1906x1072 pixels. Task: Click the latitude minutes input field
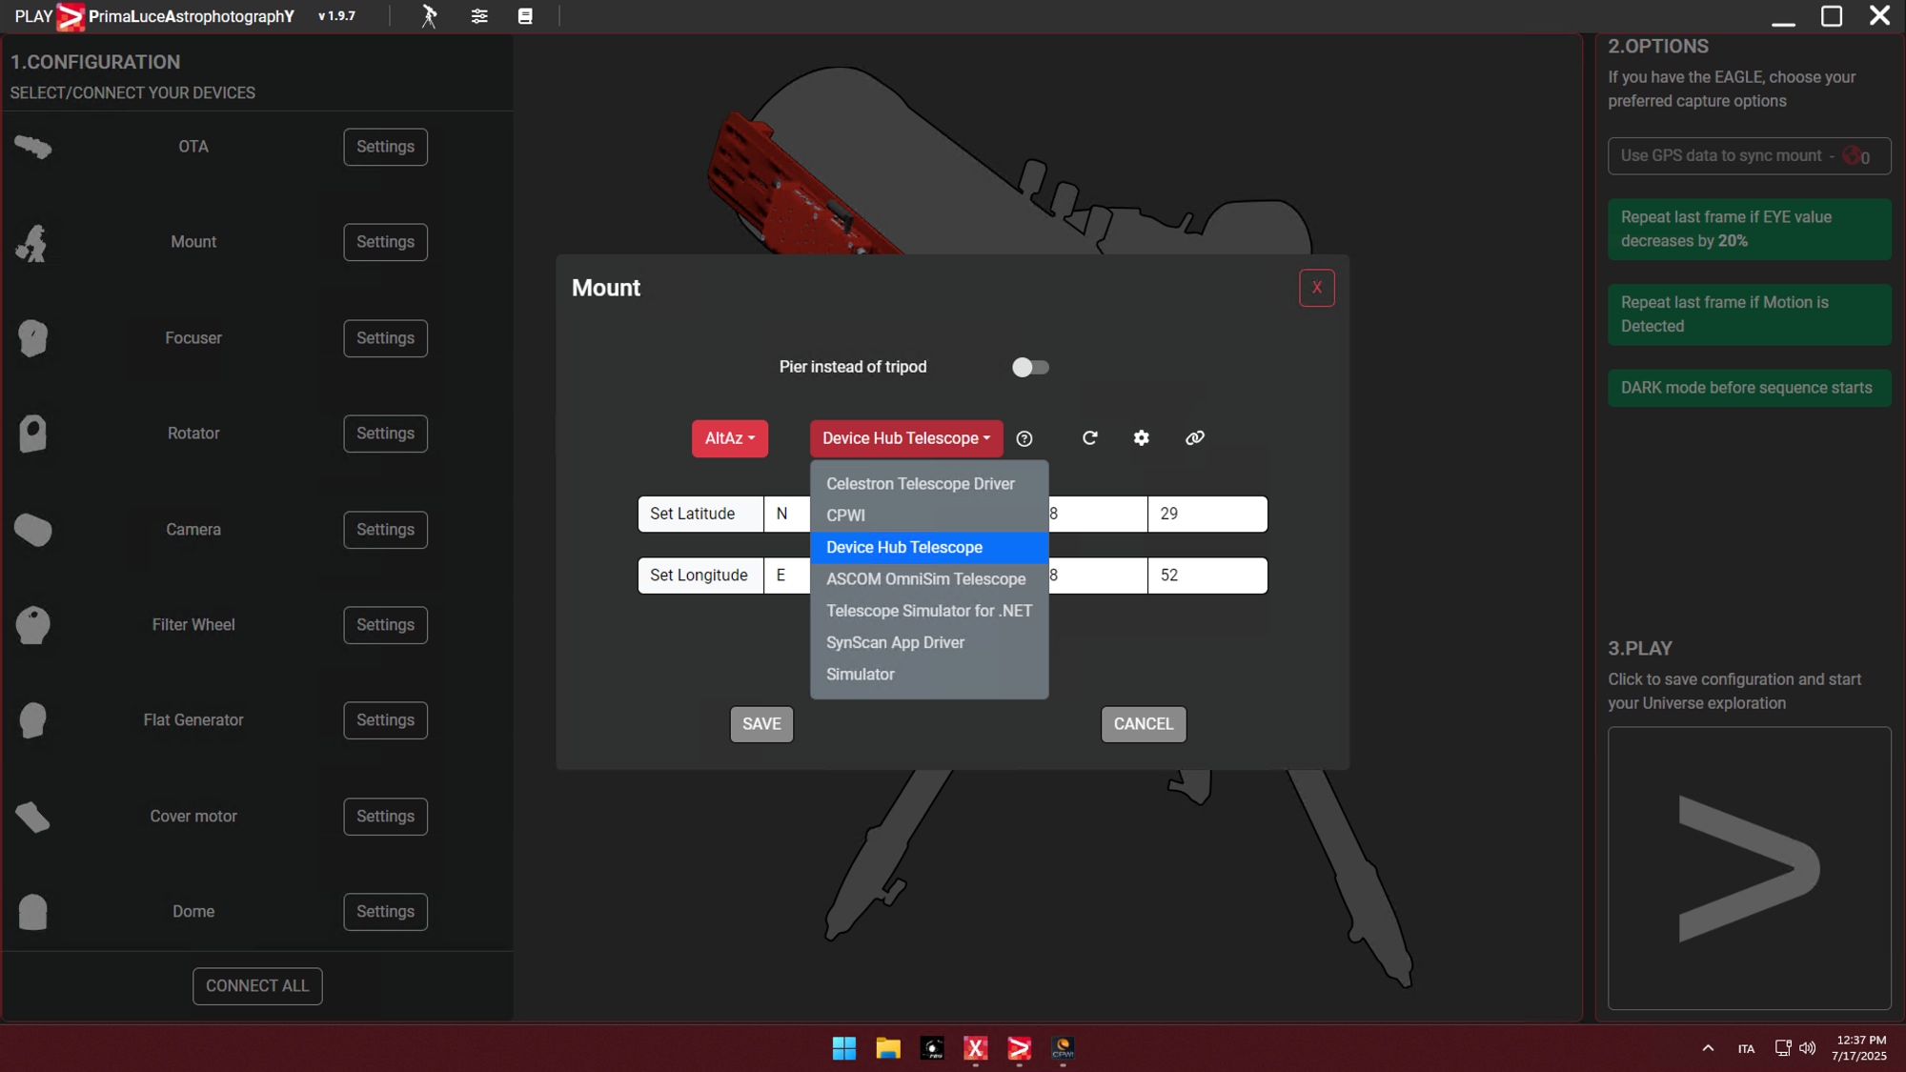coord(1098,514)
